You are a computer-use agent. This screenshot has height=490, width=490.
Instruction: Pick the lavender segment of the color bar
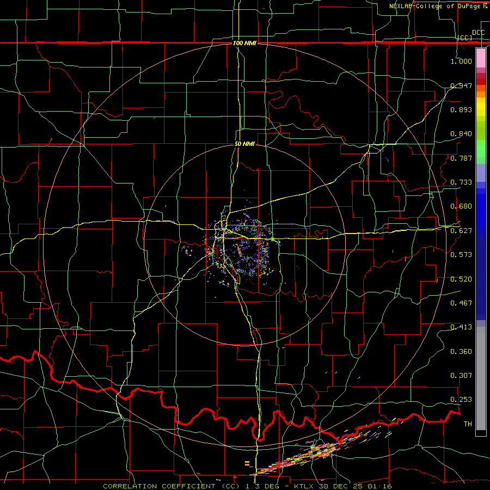click(481, 173)
